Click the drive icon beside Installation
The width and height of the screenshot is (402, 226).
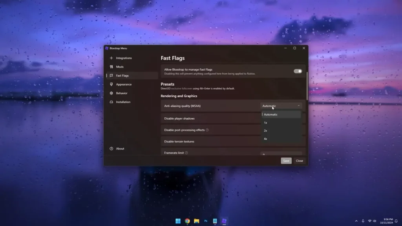point(111,102)
